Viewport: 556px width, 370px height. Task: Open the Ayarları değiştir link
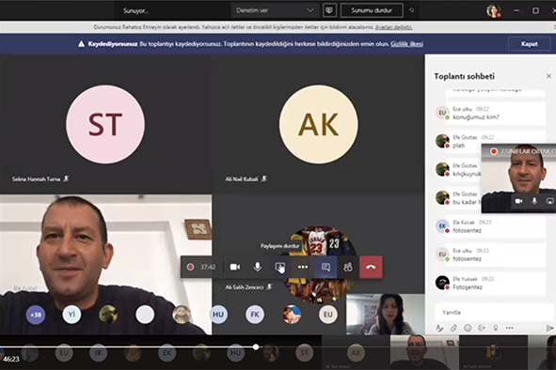point(393,27)
